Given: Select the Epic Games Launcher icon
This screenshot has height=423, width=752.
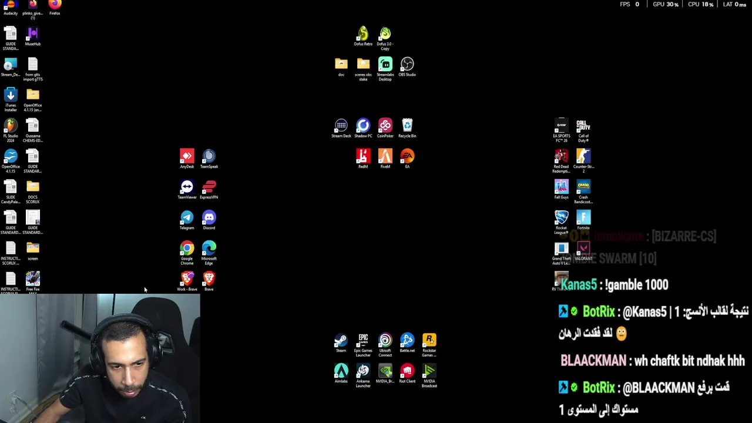Looking at the screenshot, I should coord(363,345).
